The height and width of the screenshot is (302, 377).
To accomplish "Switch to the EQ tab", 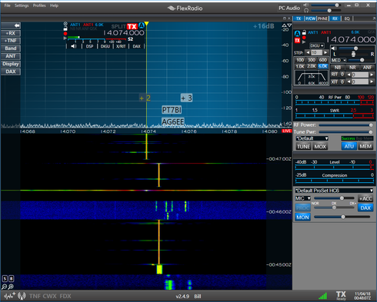I will coord(347,18).
